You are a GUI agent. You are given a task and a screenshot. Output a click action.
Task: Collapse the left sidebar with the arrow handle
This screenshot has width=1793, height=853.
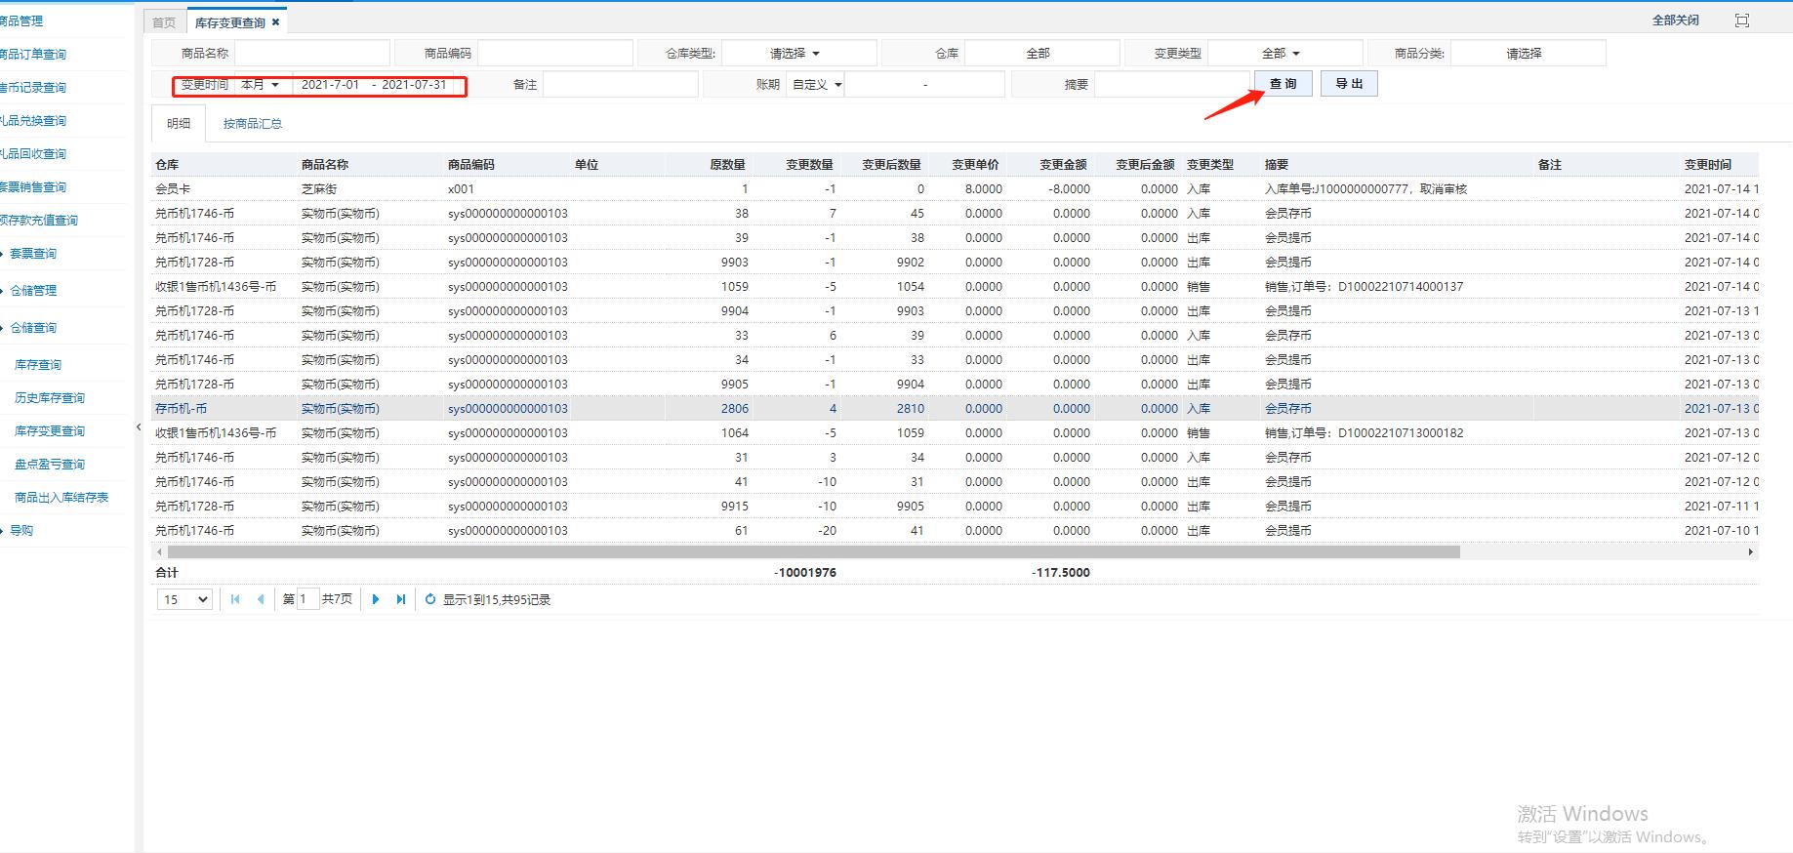click(139, 427)
